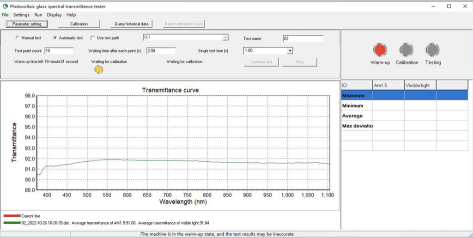Open the Settings menu
This screenshot has width=473, height=238.
(x=22, y=15)
